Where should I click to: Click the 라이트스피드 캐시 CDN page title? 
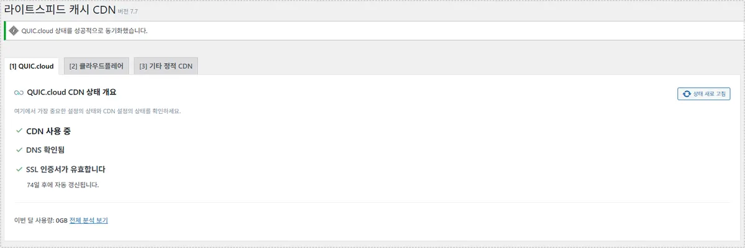[59, 10]
